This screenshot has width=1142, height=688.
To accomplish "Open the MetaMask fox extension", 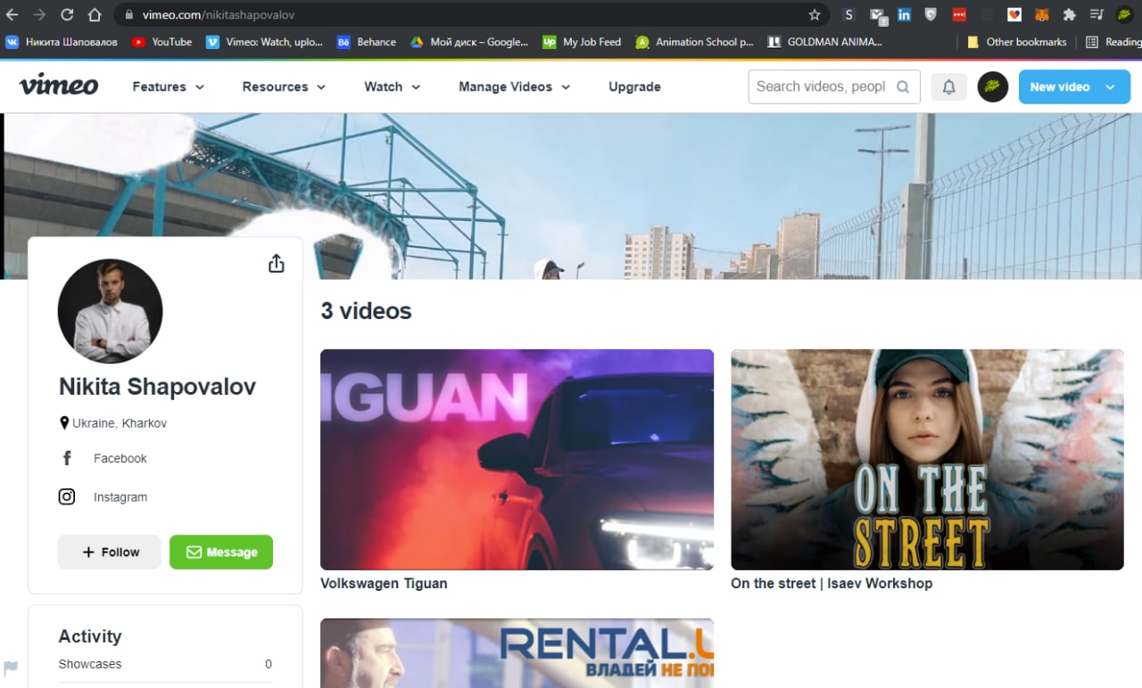I will [1041, 15].
